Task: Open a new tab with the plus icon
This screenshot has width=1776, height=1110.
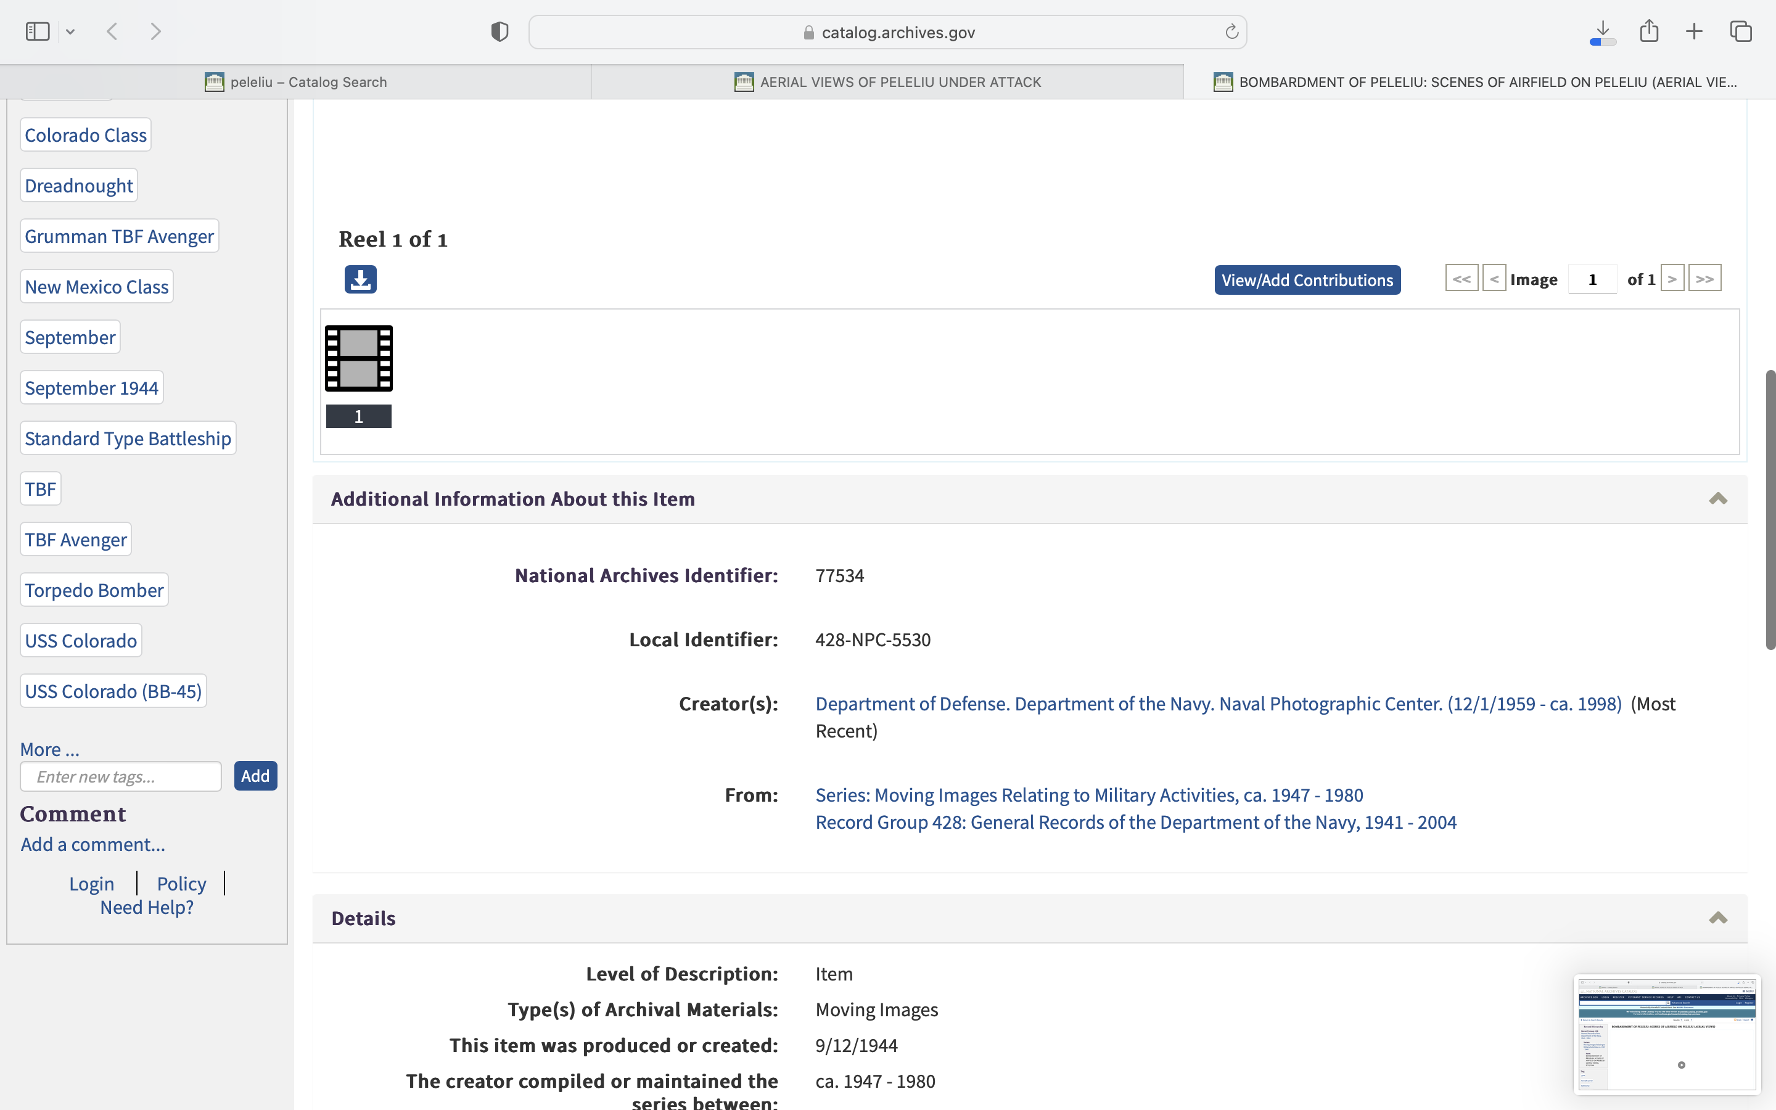Action: 1694,31
